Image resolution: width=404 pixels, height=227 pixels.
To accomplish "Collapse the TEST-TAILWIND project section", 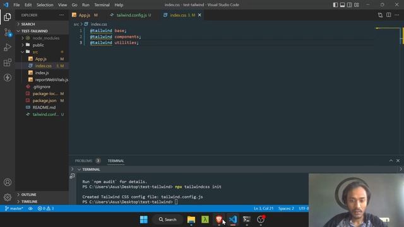I will click(42, 31).
